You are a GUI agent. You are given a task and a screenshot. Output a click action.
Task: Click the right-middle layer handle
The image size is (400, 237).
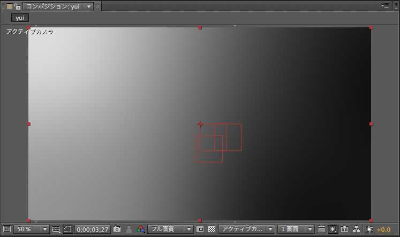coord(371,124)
